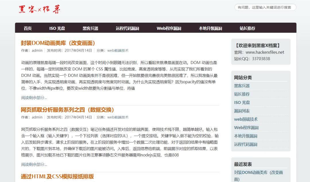
Task: Click the 黑客X档案 site logo
Action: tap(39, 9)
